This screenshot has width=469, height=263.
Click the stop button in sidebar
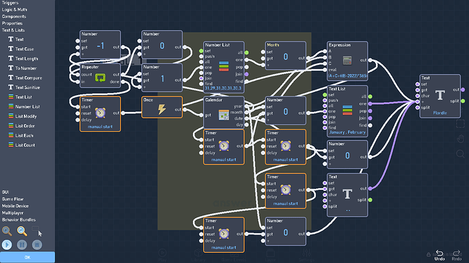[37, 245]
